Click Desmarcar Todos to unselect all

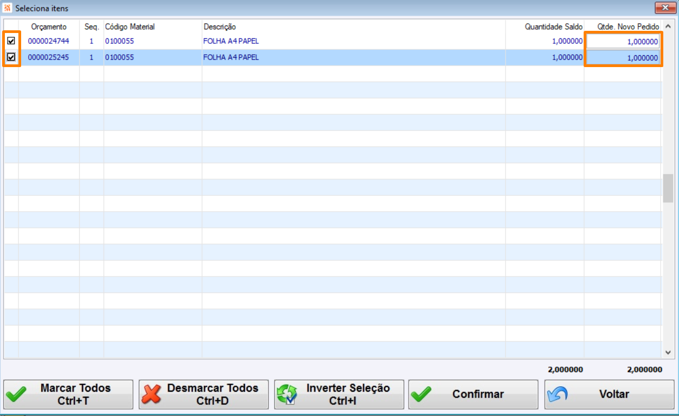coord(204,394)
